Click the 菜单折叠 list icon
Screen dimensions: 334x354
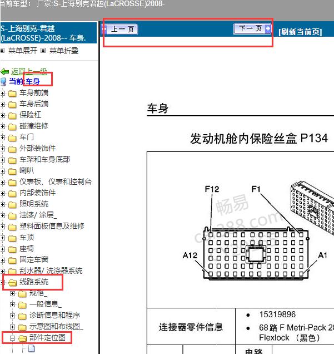click(43, 50)
